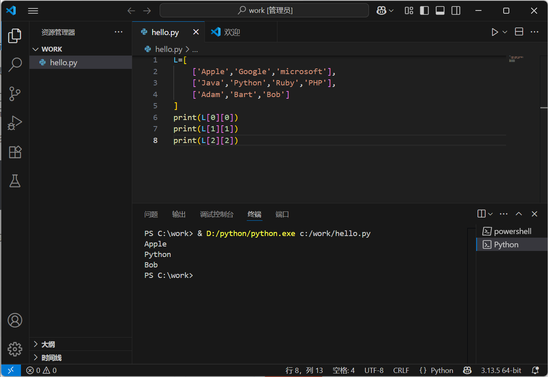Viewport: 548px width, 377px height.
Task: Open the Source Control view
Action: point(15,93)
